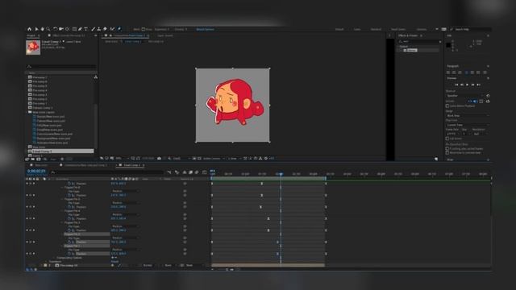Select the highlighted Puppet Pin tool
This screenshot has height=290, width=516.
119,29
